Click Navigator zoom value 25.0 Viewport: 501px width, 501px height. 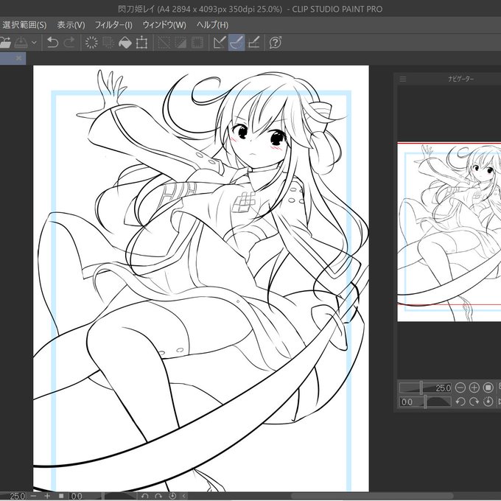click(443, 388)
